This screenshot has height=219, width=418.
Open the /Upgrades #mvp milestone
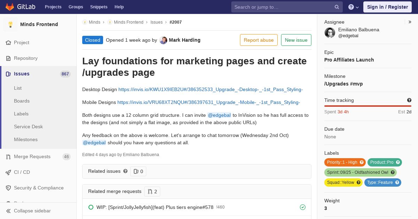(x=343, y=84)
